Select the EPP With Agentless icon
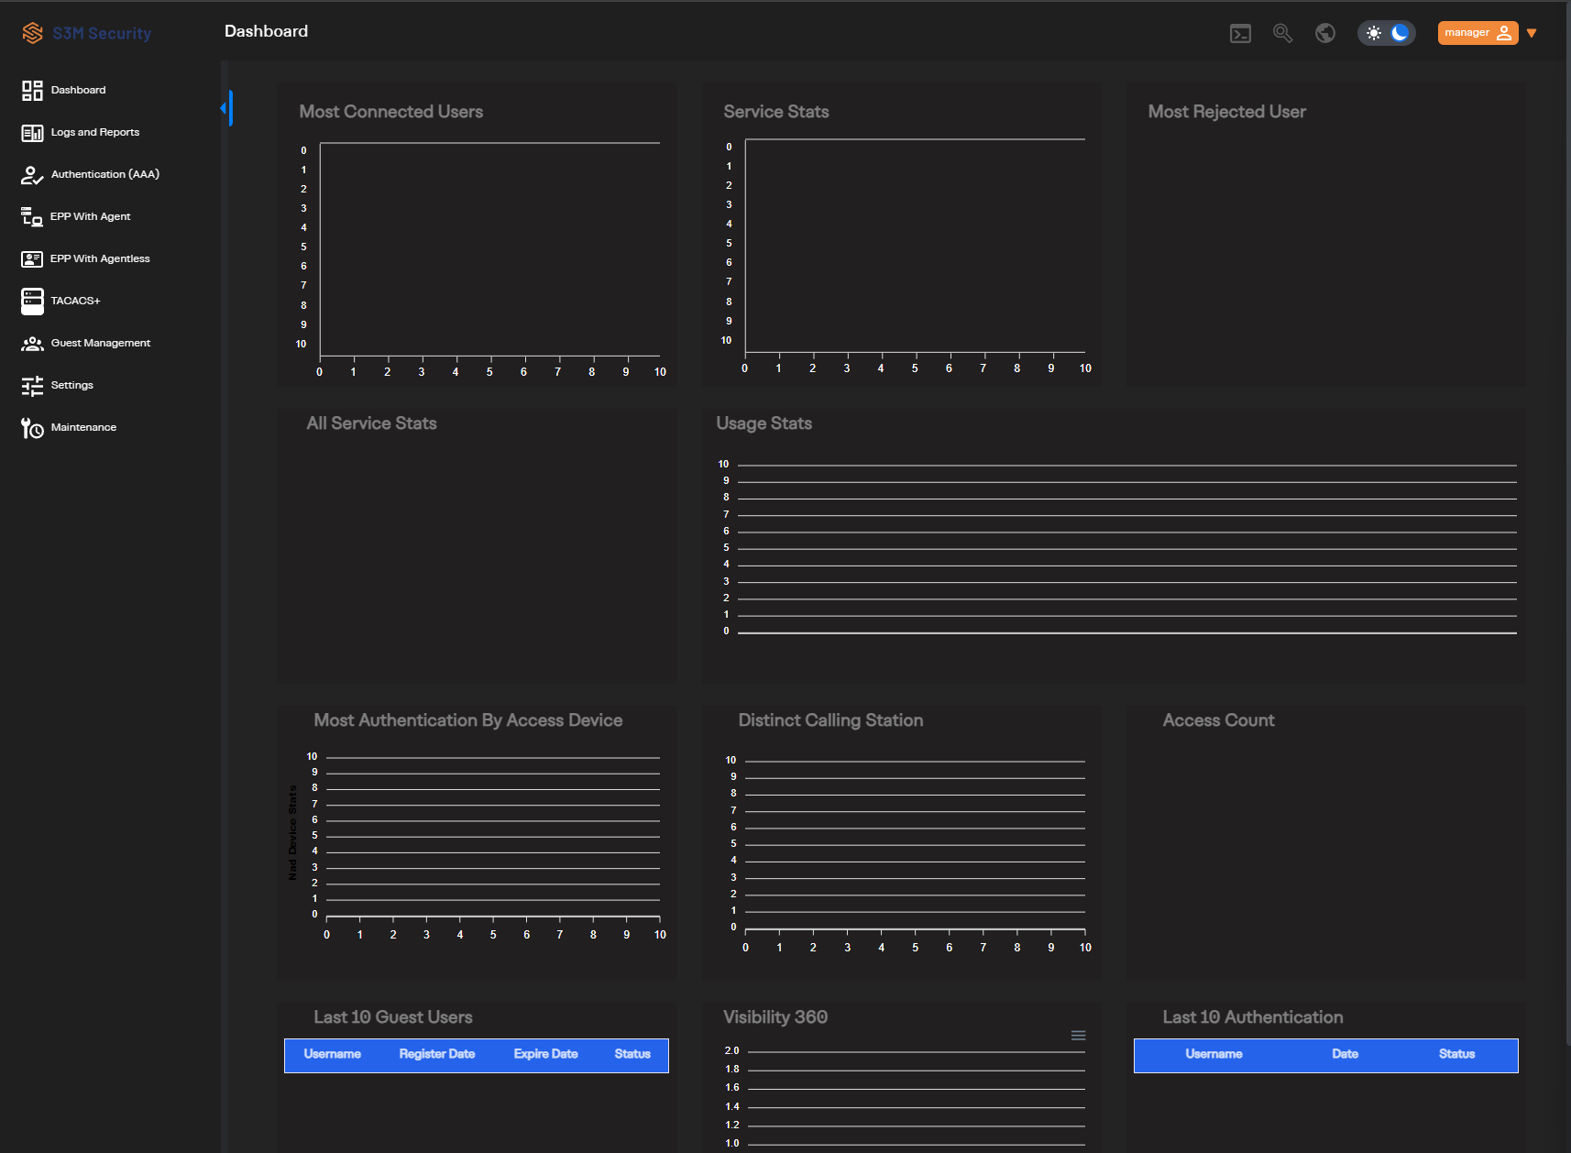Image resolution: width=1571 pixels, height=1153 pixels. [x=32, y=259]
